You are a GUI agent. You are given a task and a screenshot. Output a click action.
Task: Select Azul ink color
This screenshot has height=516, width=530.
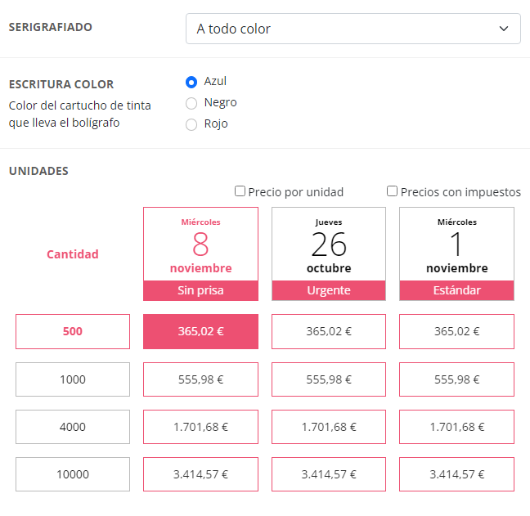click(191, 82)
